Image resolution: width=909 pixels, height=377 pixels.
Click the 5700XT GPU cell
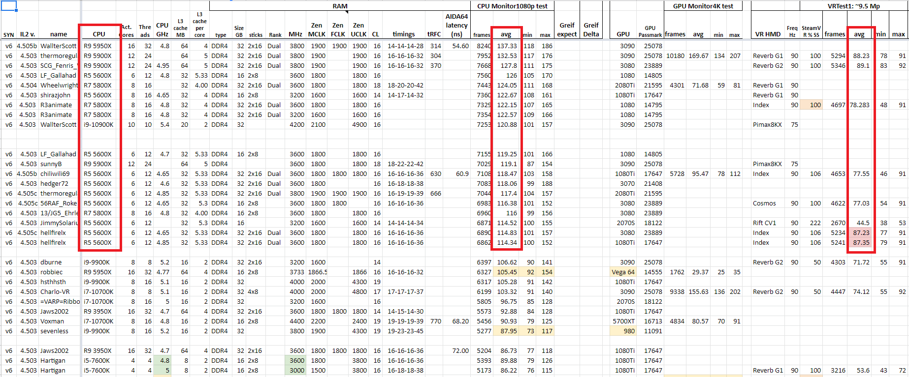[x=623, y=321]
